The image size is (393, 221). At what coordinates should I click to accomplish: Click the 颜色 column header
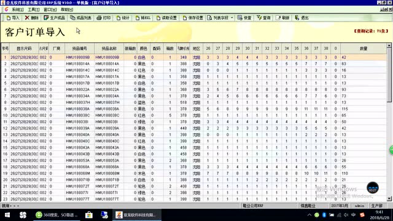[x=143, y=48]
